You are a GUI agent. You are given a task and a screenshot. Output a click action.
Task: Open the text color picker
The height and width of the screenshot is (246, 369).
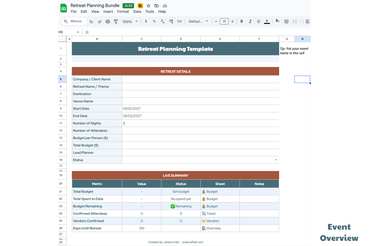tap(267, 21)
